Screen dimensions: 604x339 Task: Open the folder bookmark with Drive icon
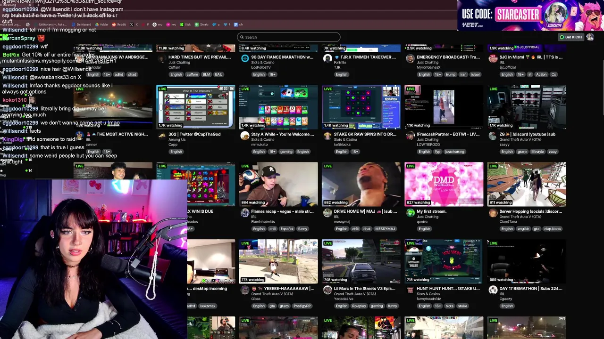point(101,24)
